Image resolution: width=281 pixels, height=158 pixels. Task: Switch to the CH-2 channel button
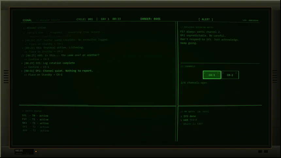coord(230,75)
